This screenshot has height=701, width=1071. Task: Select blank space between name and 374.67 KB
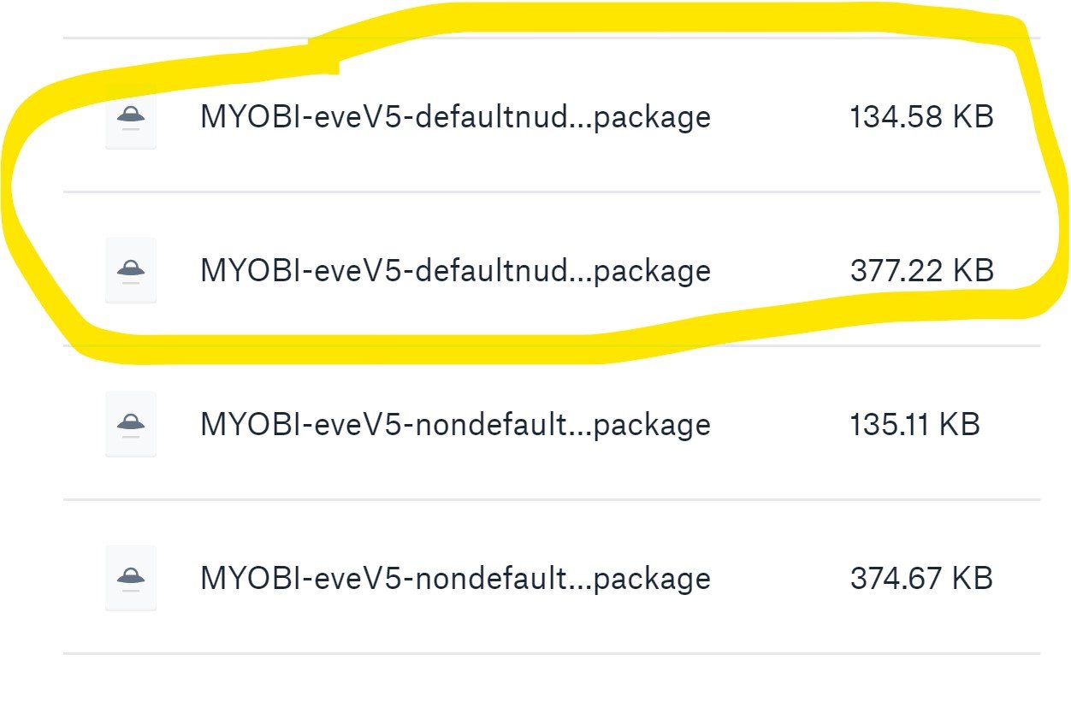pyautogui.click(x=780, y=579)
